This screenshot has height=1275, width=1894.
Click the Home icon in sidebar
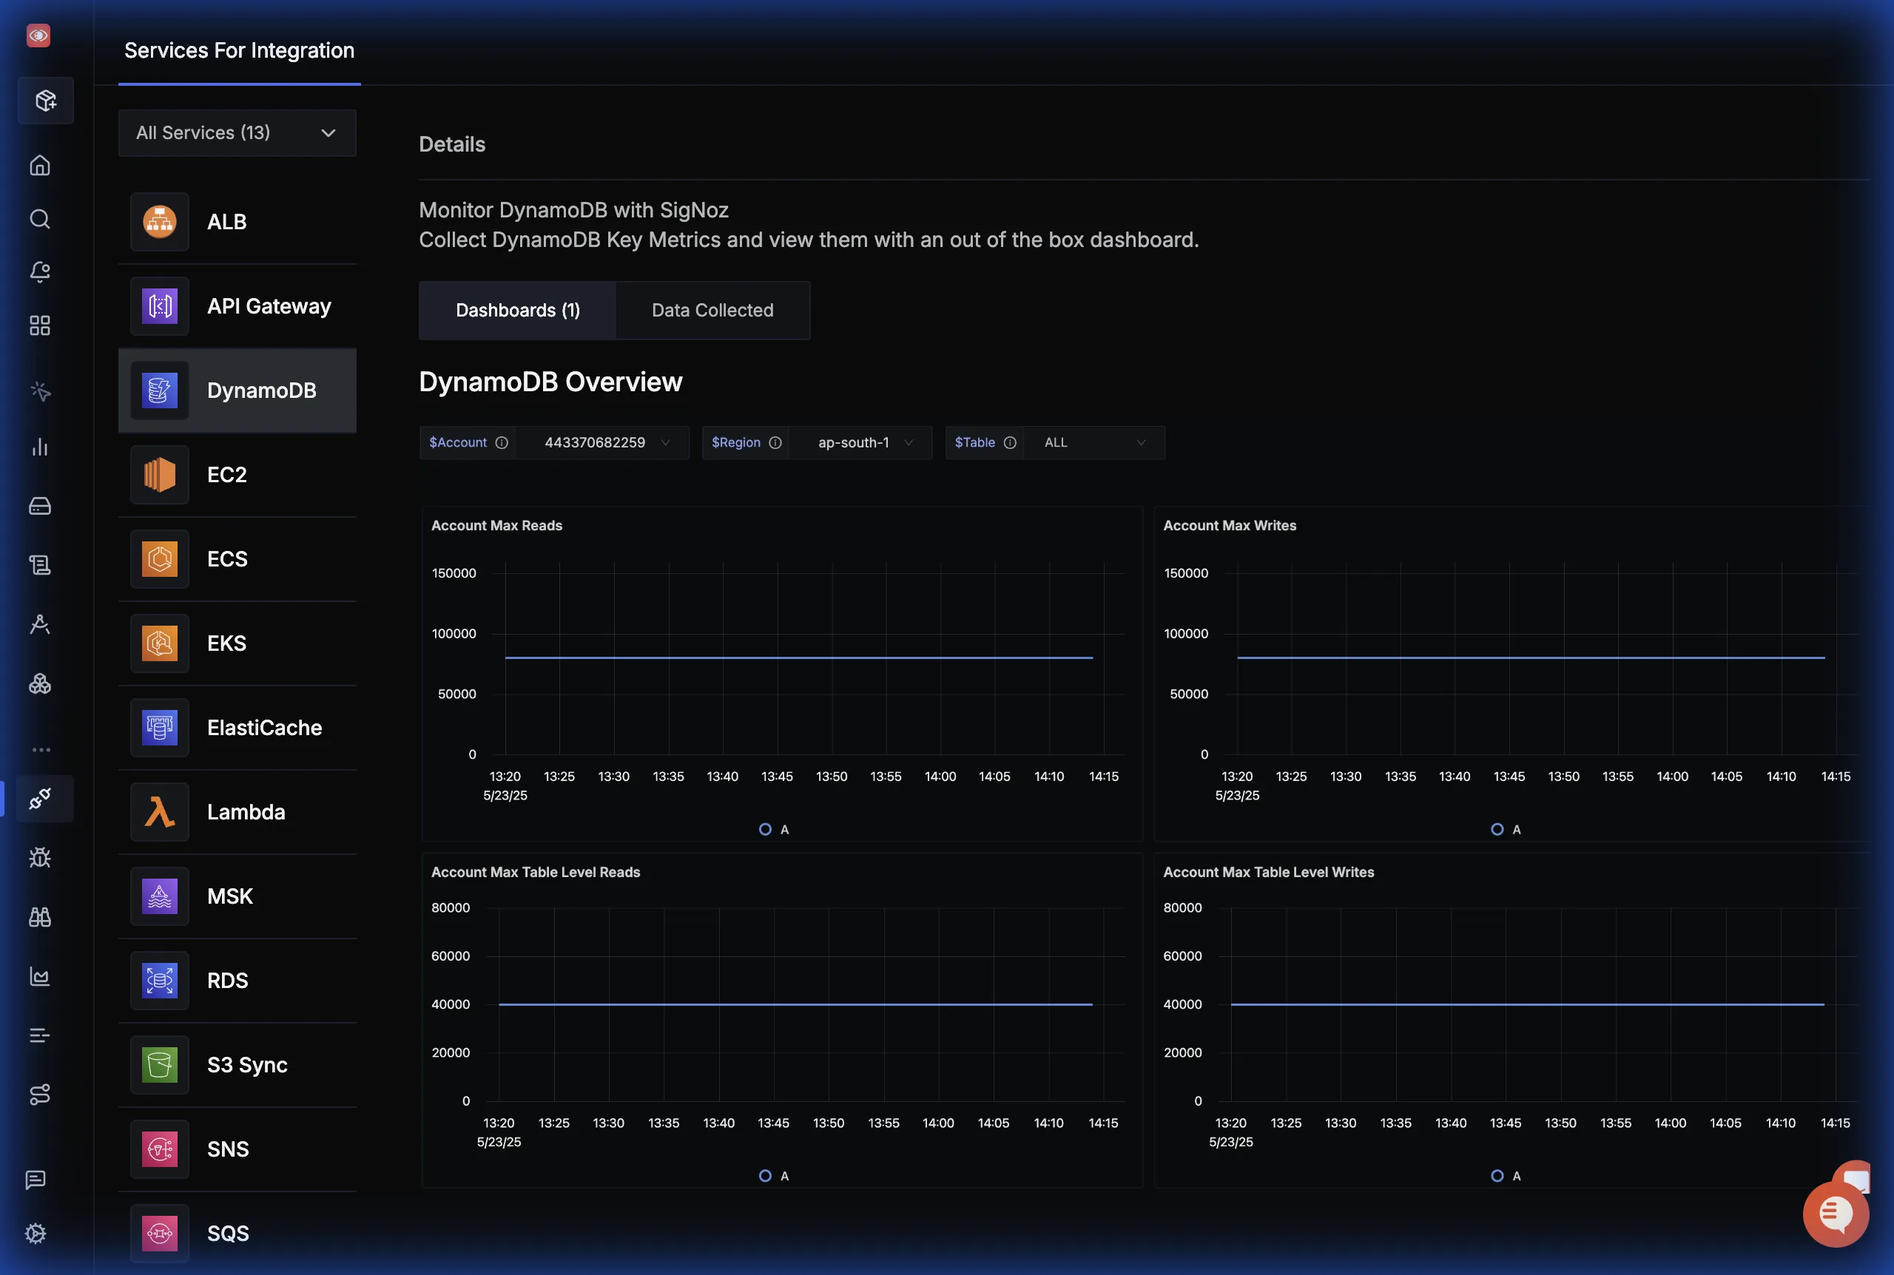coord(40,166)
